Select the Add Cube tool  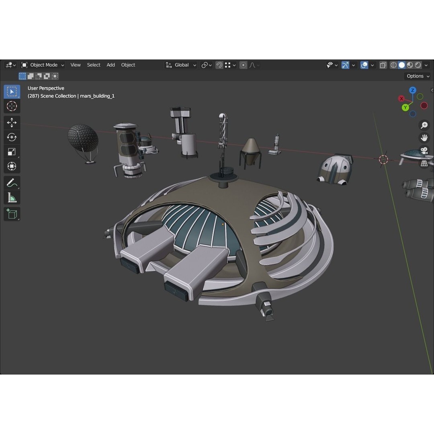(12, 214)
